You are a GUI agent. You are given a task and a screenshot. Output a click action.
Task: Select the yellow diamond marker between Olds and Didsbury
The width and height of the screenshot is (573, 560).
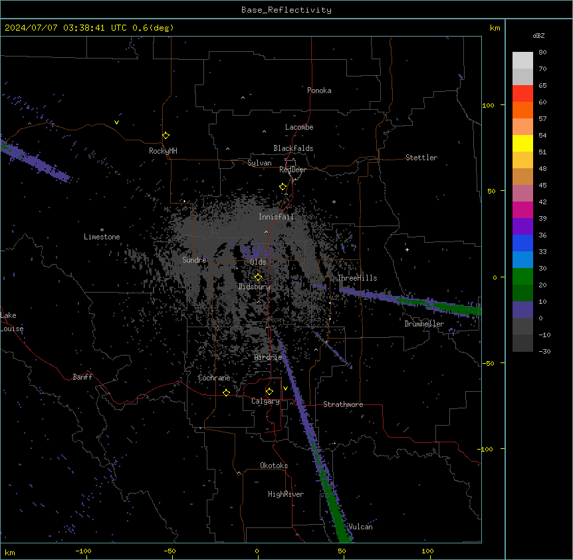tap(259, 277)
